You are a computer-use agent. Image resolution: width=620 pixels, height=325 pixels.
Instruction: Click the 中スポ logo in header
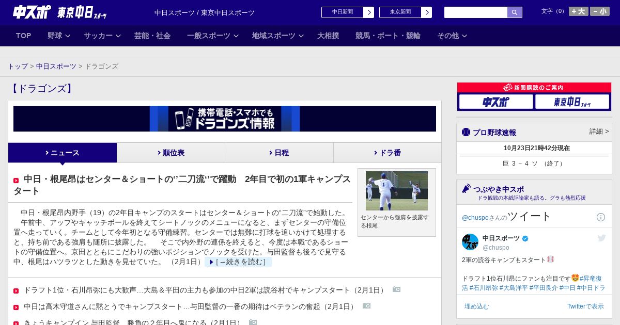32,12
